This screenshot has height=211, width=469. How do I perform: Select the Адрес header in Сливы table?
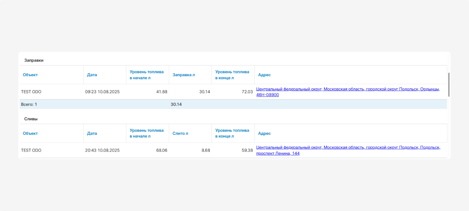click(264, 133)
